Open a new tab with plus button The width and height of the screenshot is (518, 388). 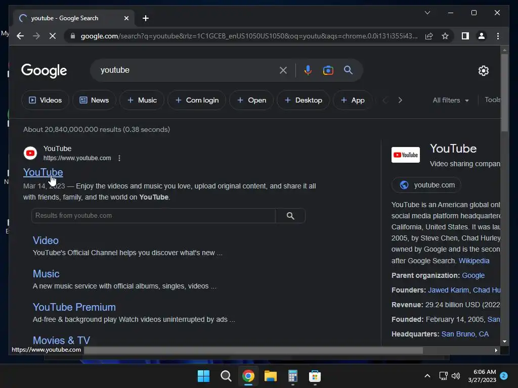[x=145, y=18]
